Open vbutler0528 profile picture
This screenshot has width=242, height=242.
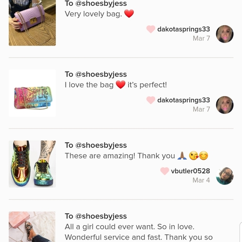pos(224,176)
